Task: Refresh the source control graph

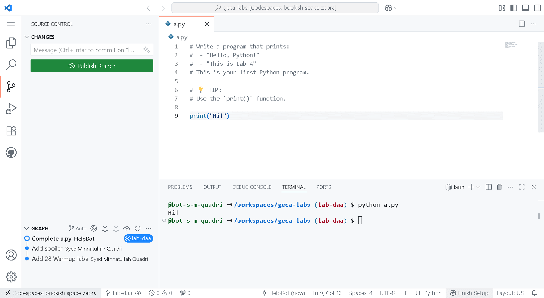Action: point(138,228)
